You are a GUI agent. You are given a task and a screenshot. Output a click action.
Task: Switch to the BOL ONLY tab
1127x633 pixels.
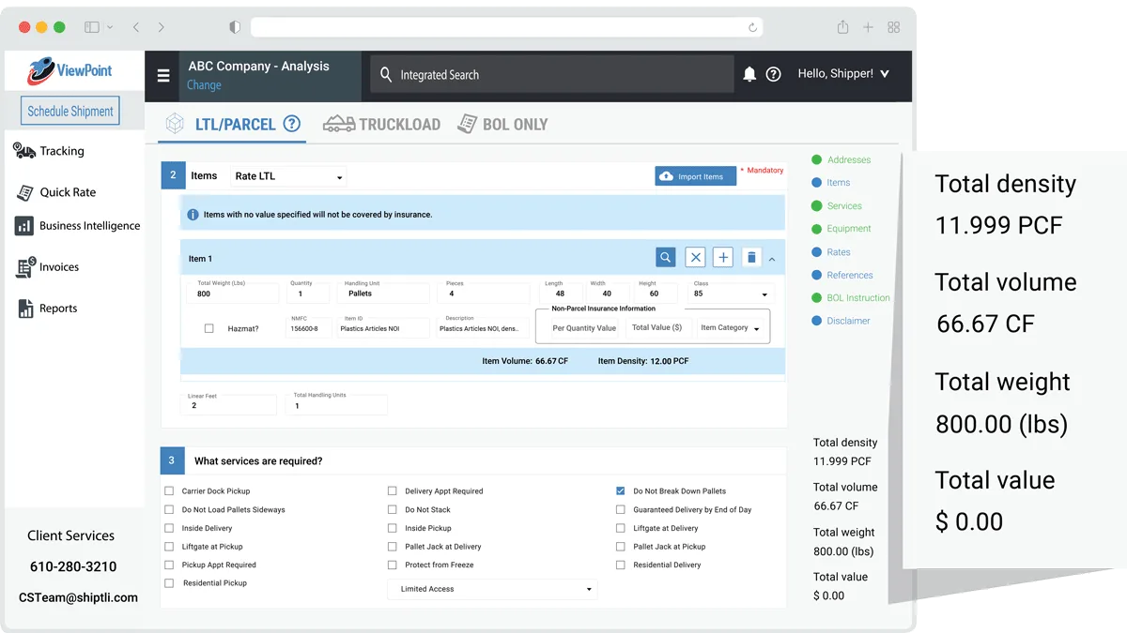(502, 124)
